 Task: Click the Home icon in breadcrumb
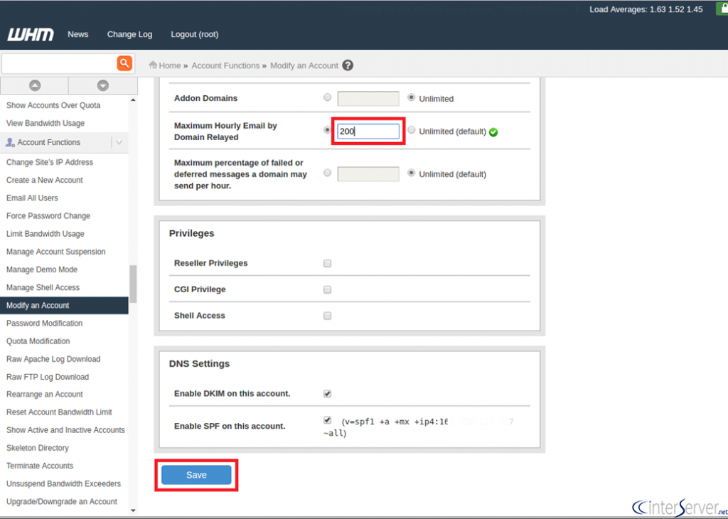(x=153, y=65)
